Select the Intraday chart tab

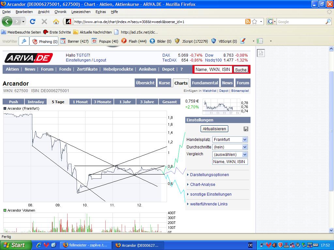click(36, 102)
